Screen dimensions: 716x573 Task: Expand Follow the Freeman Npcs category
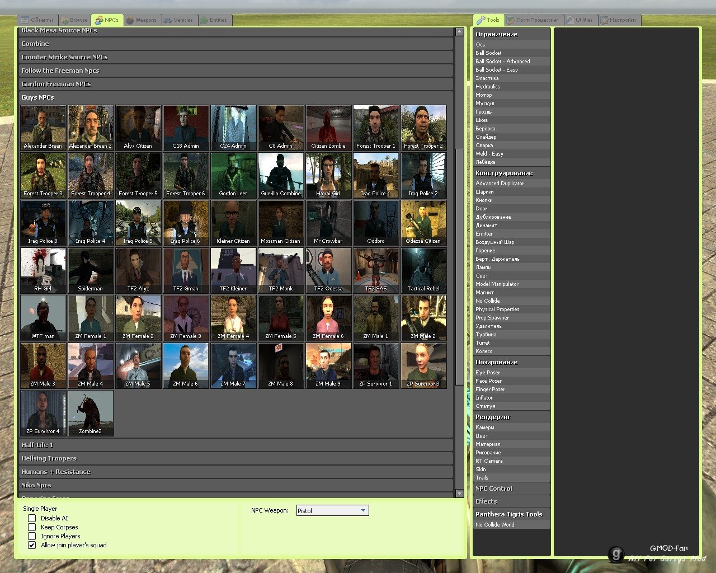point(236,71)
